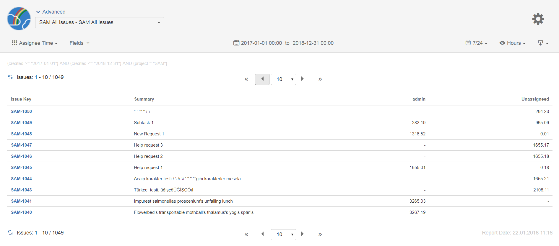Open the export dropdown icon
The image size is (559, 246).
[x=543, y=43]
